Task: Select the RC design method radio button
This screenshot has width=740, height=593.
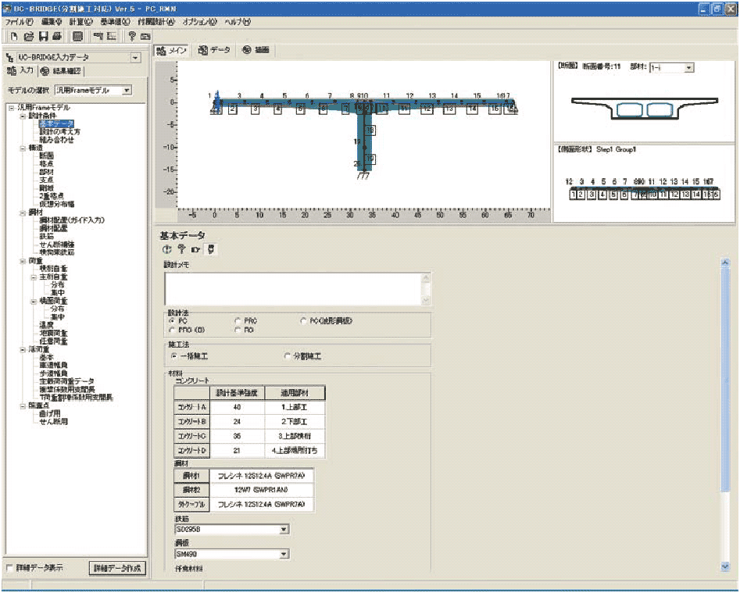Action: click(238, 330)
